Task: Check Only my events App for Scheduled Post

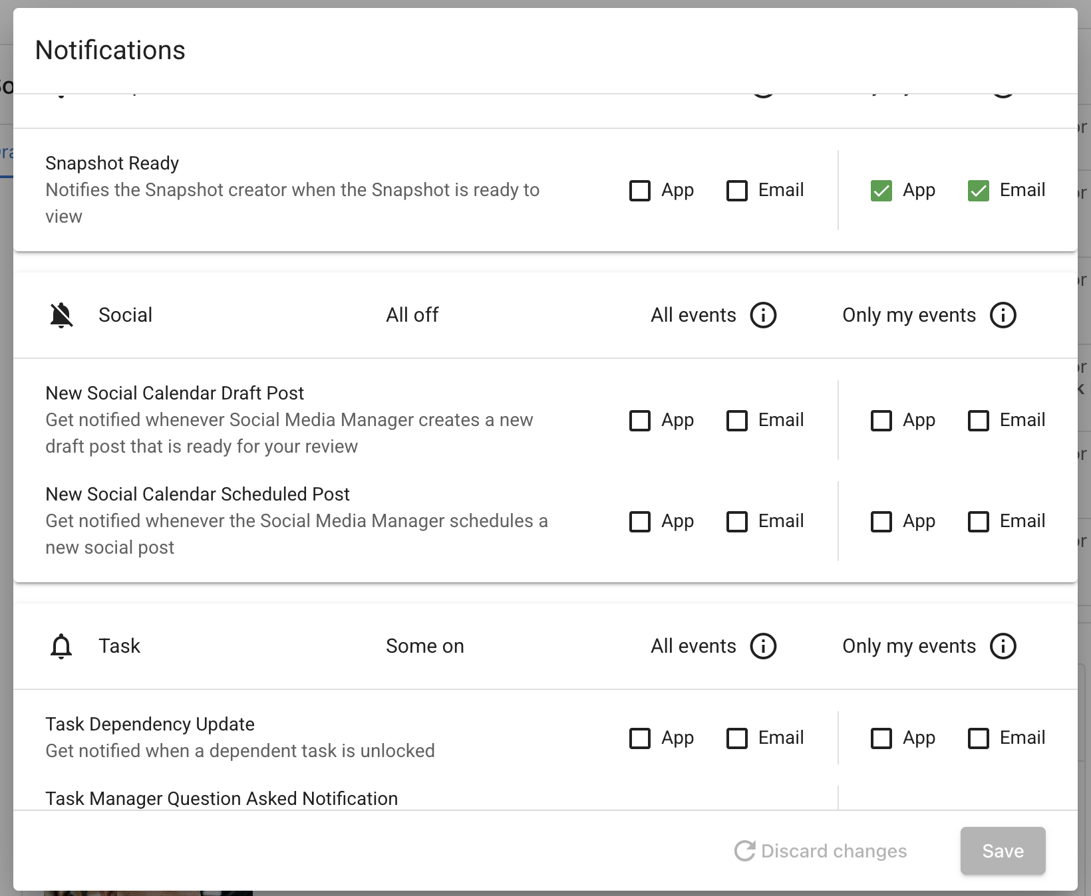Action: click(x=881, y=522)
